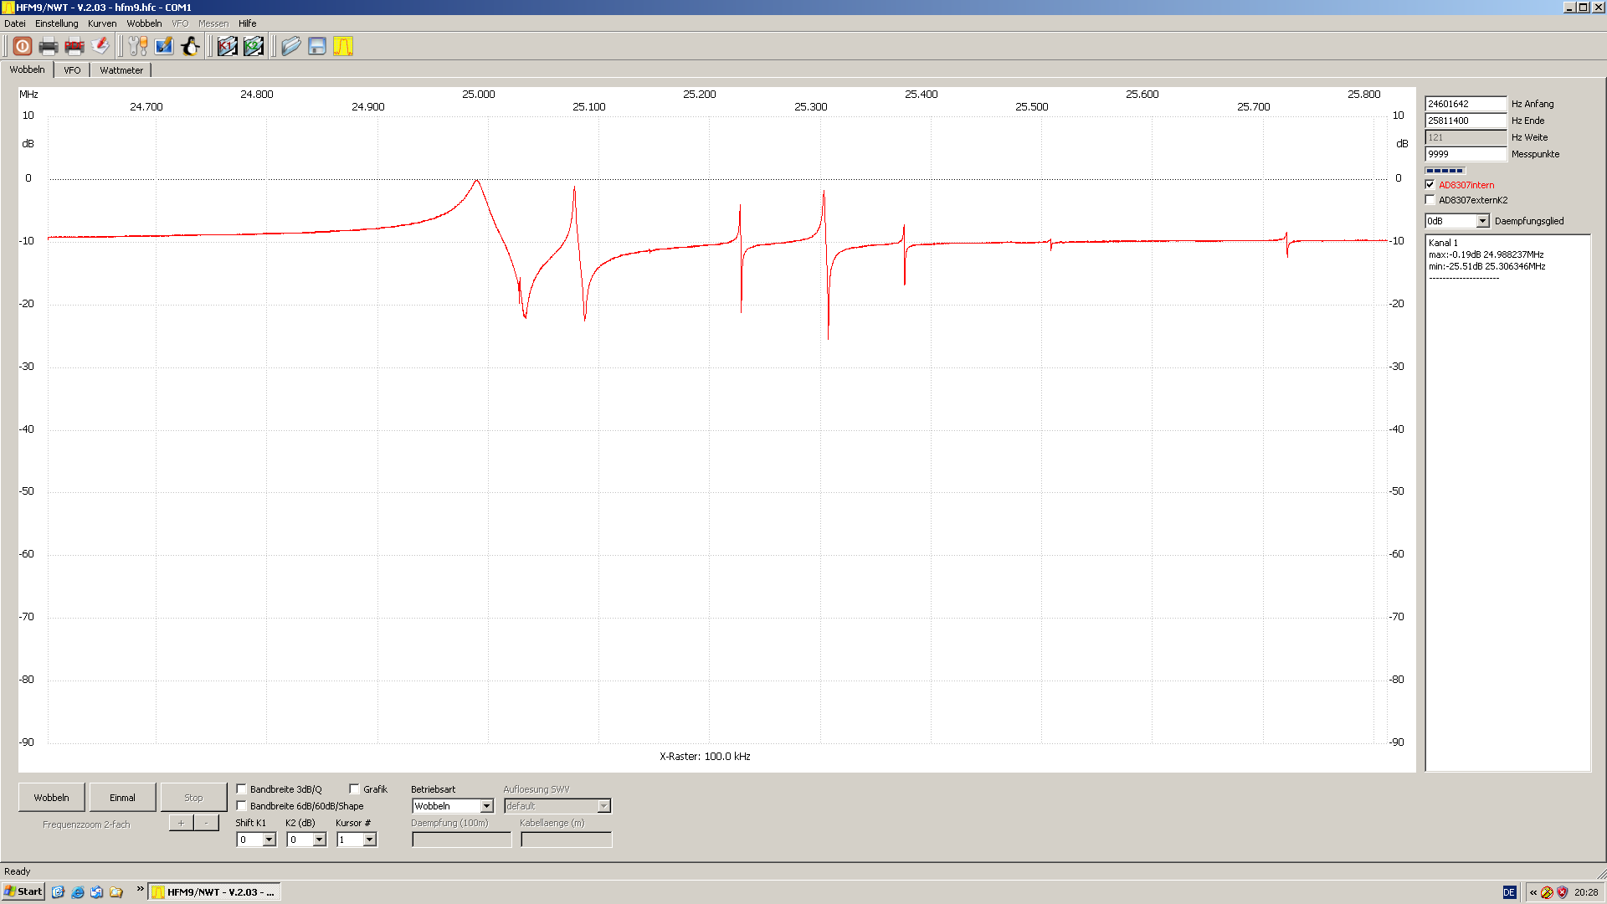Viewport: 1607px width, 904px height.
Task: Expand hidden tray icons arrow
Action: pyautogui.click(x=1533, y=892)
